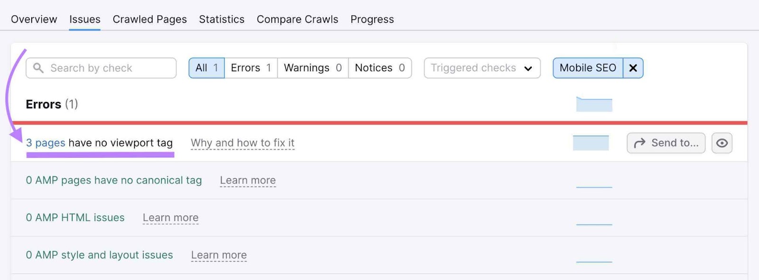Select the All filter showing 1 issue
The height and width of the screenshot is (280, 759).
click(x=206, y=68)
